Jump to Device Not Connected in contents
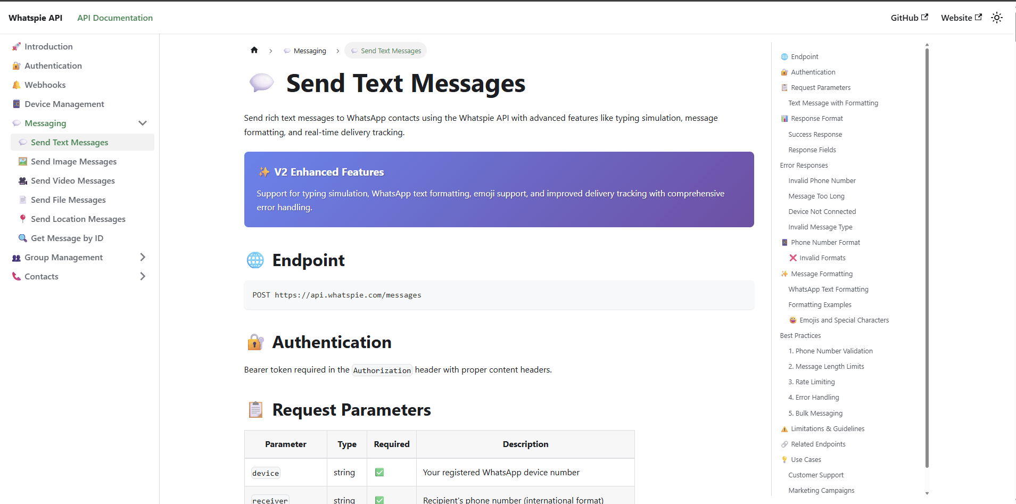The image size is (1016, 504). (x=822, y=212)
